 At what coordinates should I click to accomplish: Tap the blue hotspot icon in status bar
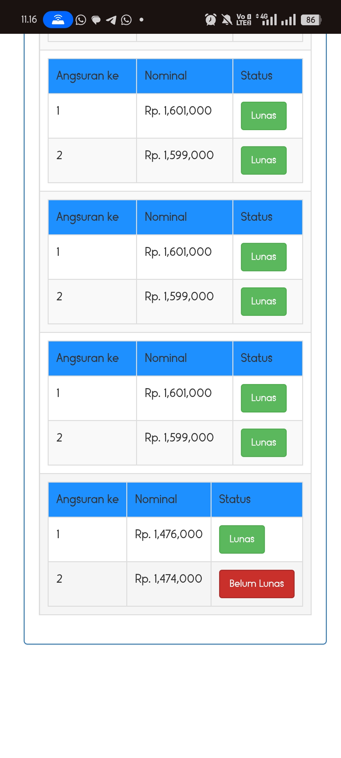point(58,20)
